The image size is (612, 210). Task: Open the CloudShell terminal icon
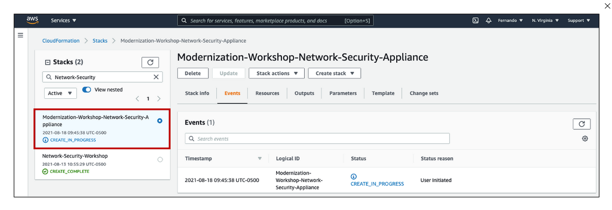click(x=475, y=20)
